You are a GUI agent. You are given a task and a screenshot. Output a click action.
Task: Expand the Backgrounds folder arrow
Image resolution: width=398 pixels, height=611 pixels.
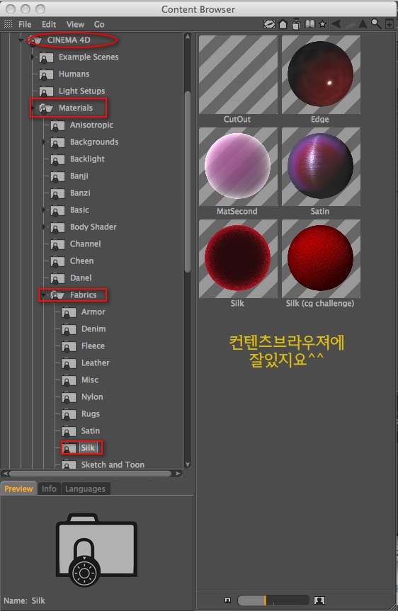[44, 142]
